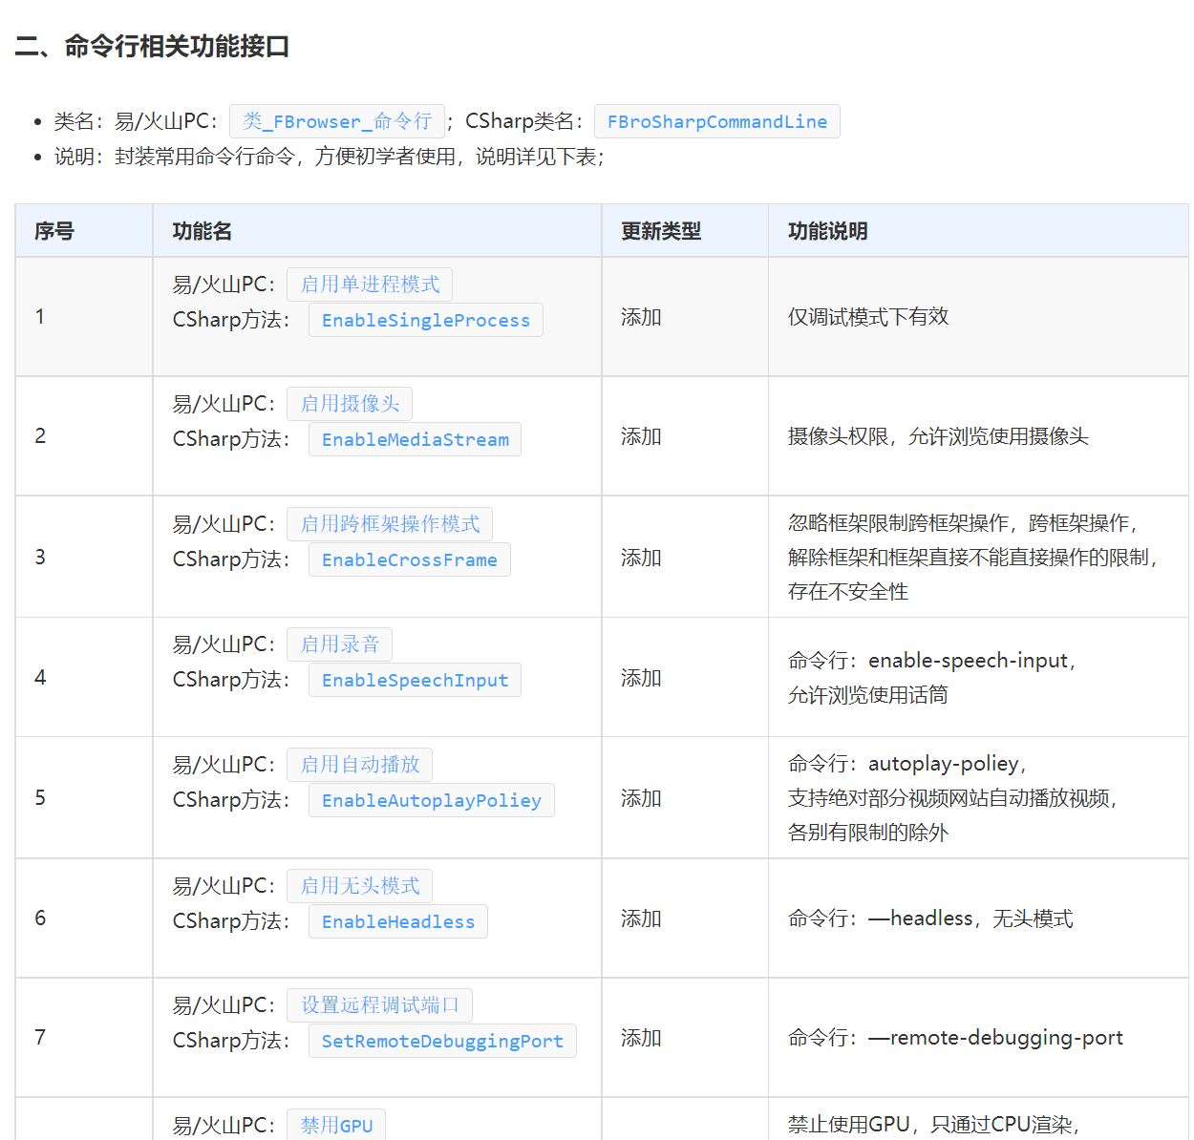
Task: Click the 二、命令行相关功能接口 section heading
Action: point(152,46)
